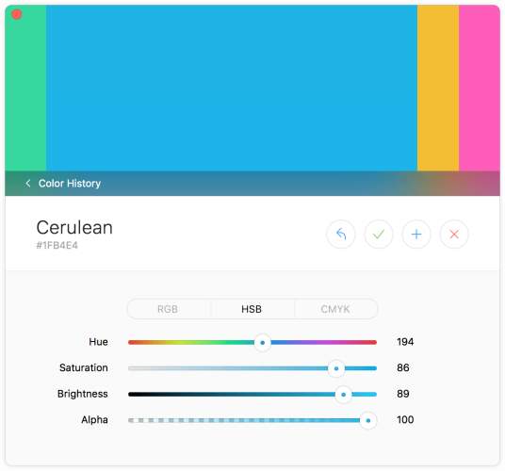Viewport: 505px width, 471px height.
Task: Confirm color with the green checkmark
Action: pyautogui.click(x=379, y=234)
